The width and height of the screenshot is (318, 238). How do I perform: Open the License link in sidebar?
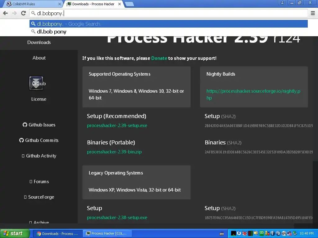click(x=39, y=99)
